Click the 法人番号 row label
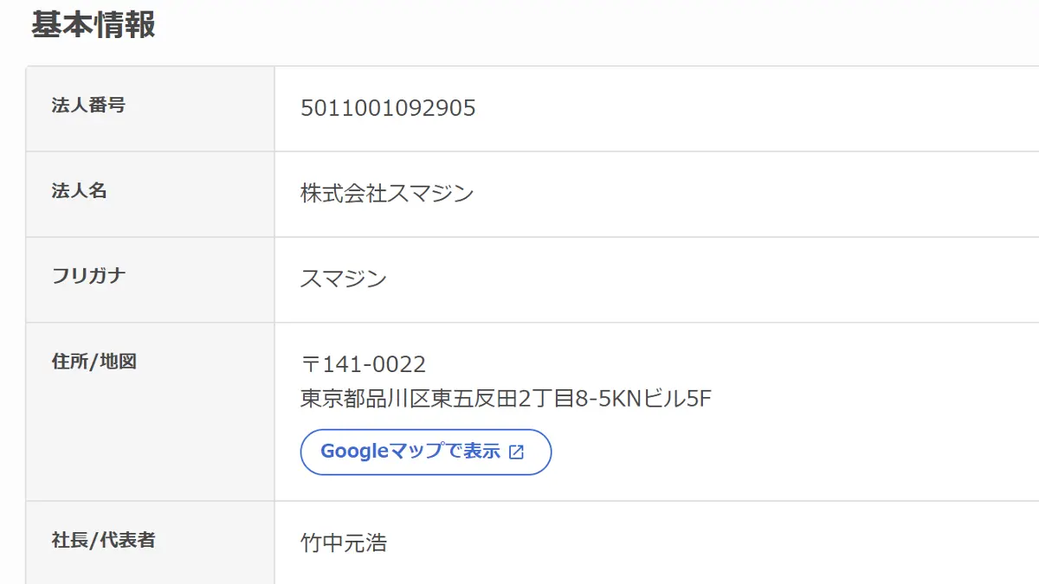 click(x=88, y=106)
